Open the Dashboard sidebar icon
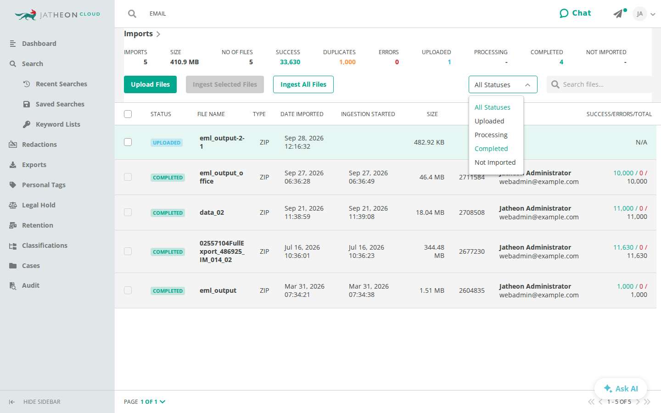 (13, 44)
